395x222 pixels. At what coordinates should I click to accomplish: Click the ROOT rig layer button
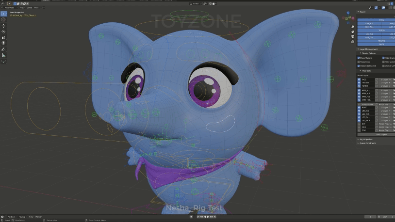(376, 44)
